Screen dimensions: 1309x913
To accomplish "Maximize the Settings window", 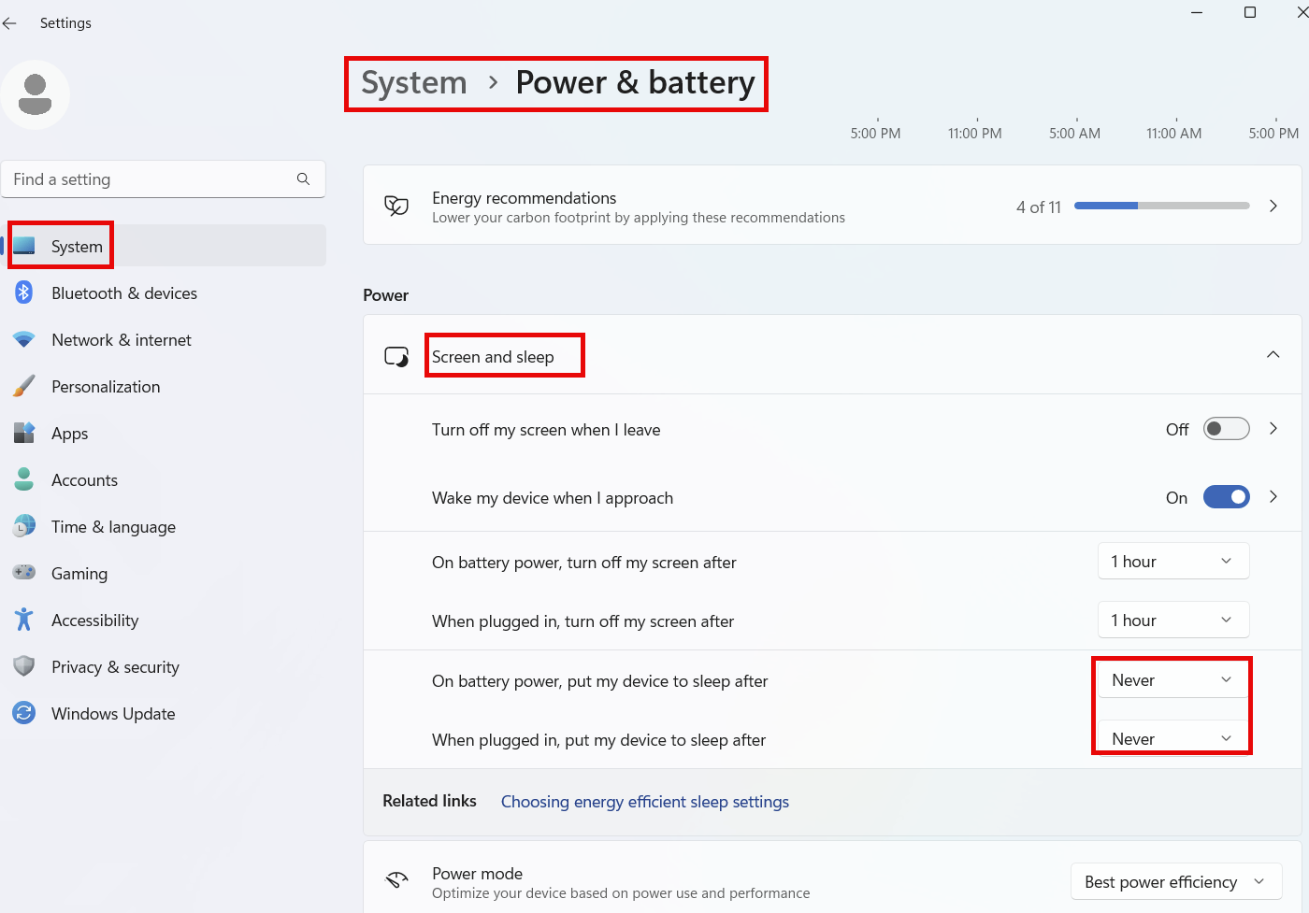I will click(1250, 12).
